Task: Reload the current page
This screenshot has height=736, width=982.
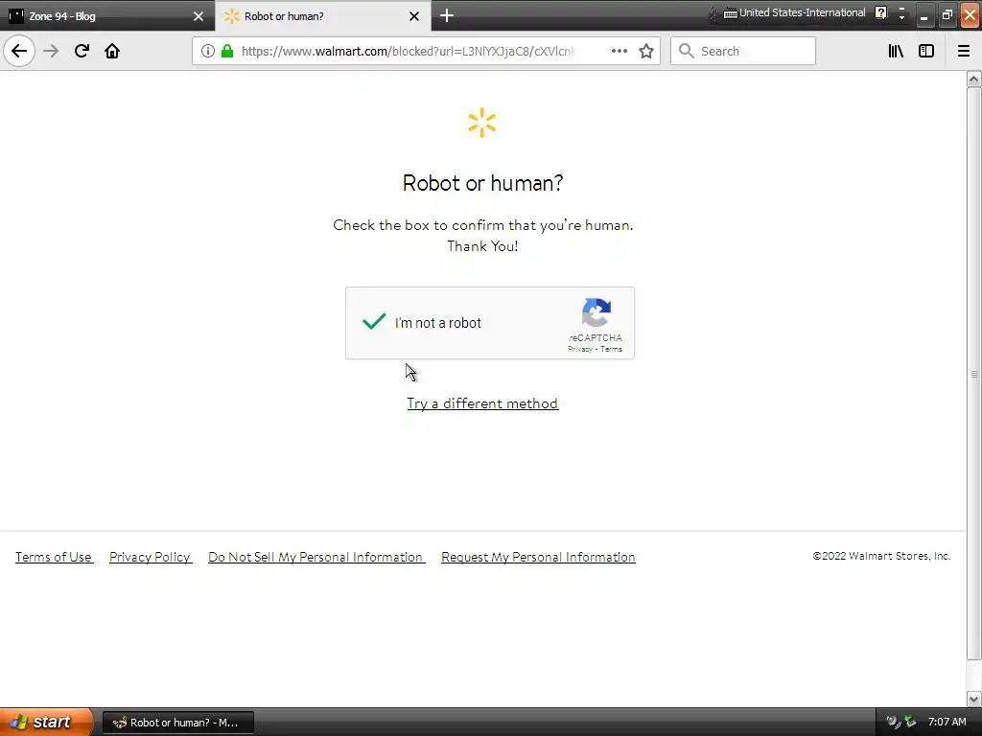Action: tap(82, 51)
